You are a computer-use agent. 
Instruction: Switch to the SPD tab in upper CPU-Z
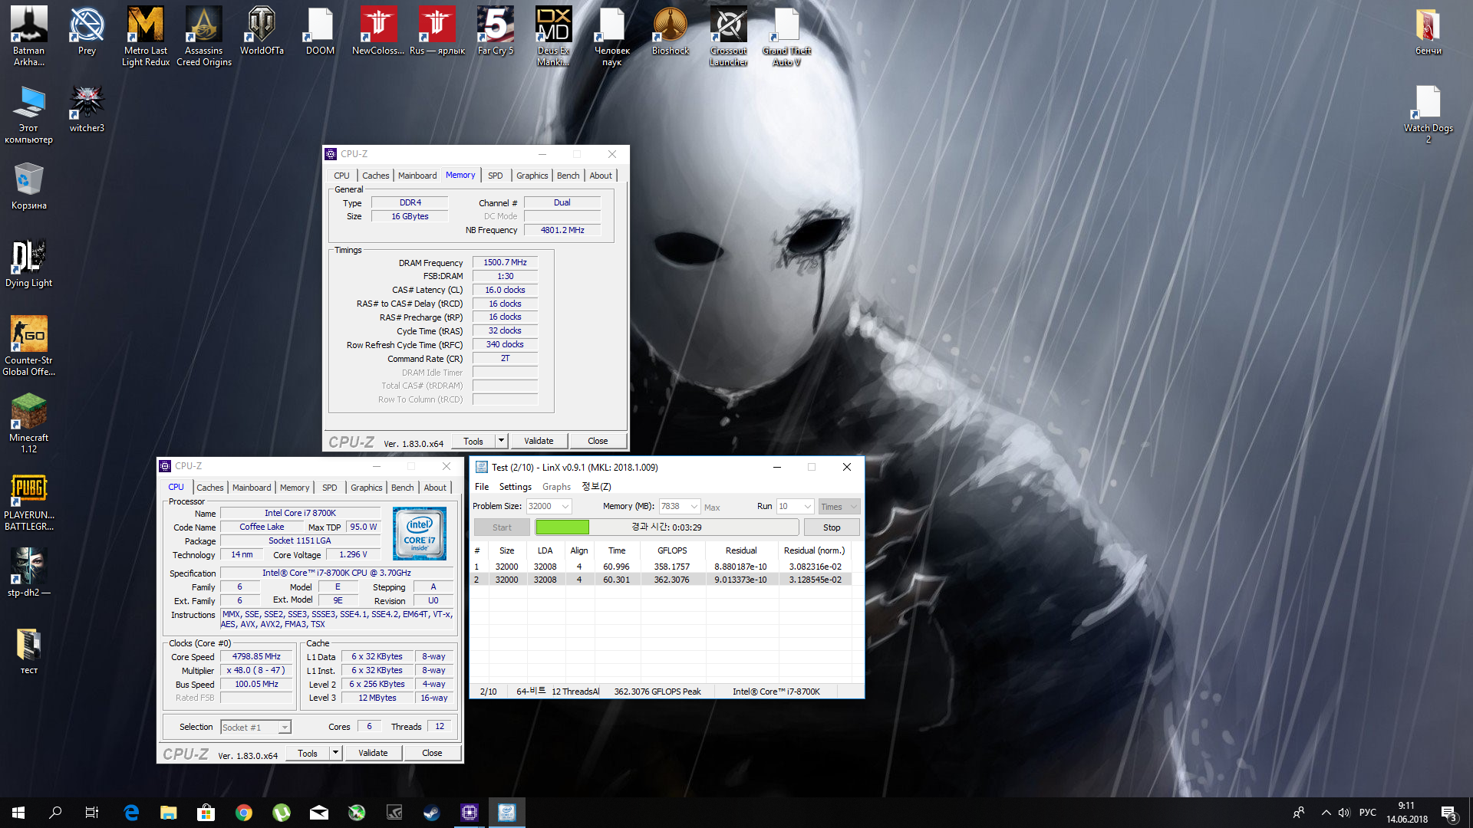(x=495, y=176)
